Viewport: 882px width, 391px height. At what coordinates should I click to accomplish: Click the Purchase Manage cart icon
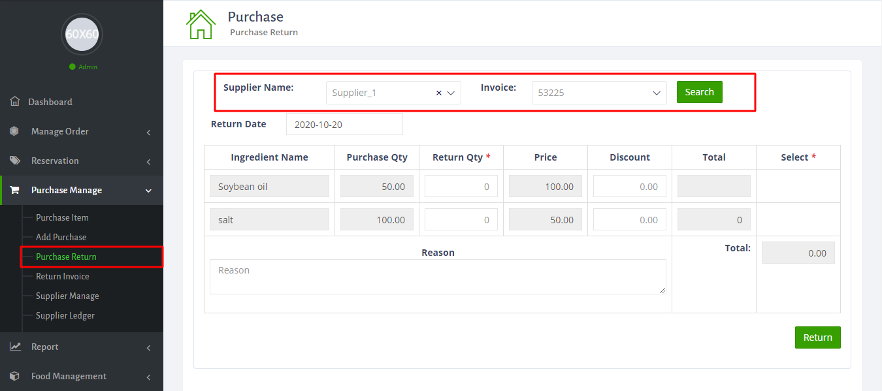click(x=14, y=190)
